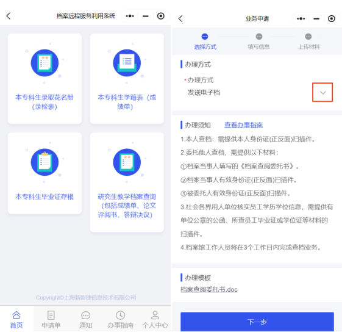Click the 下一步 button
The width and height of the screenshot is (342, 332).
coord(257,322)
